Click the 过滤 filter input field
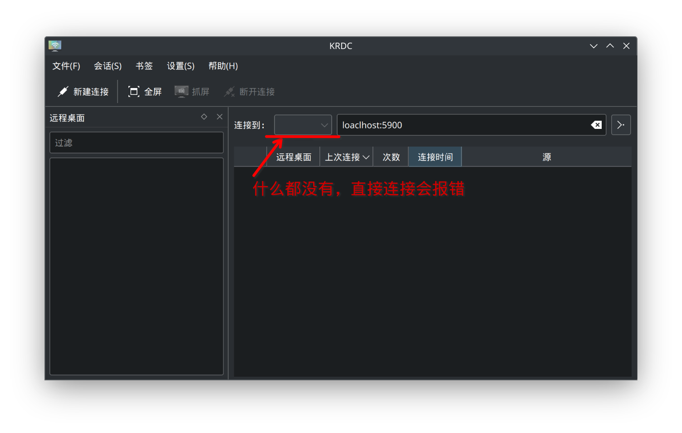Image resolution: width=682 pixels, height=433 pixels. 136,143
